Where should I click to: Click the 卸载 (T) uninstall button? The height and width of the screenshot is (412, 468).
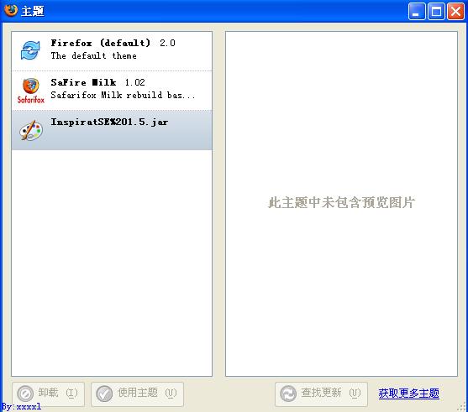coord(49,394)
